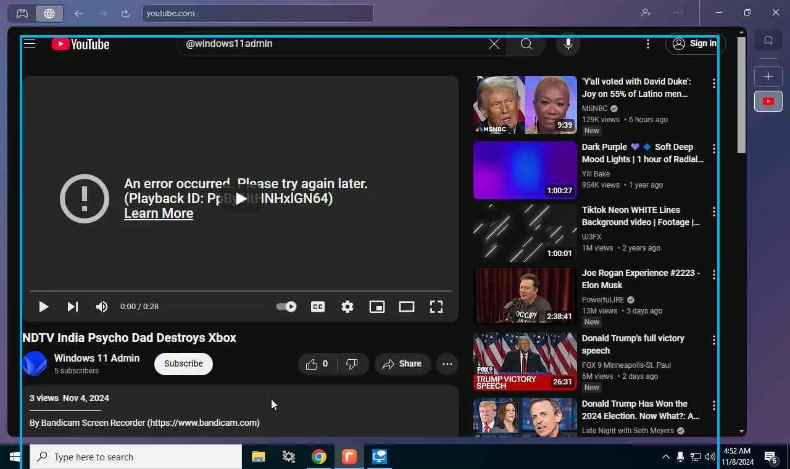This screenshot has height=469, width=790.
Task: Start voice search with microphone
Action: (568, 44)
